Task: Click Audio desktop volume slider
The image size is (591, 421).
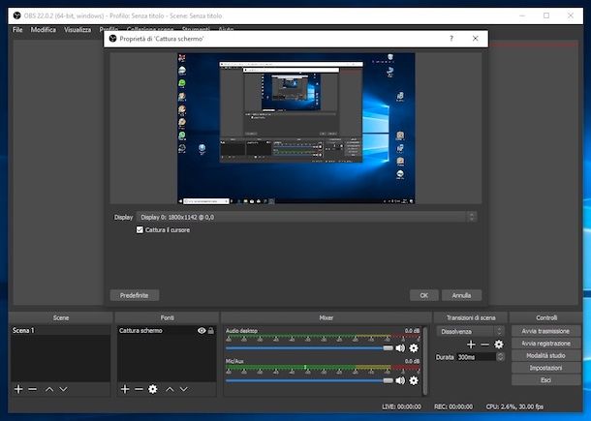Action: tap(309, 348)
